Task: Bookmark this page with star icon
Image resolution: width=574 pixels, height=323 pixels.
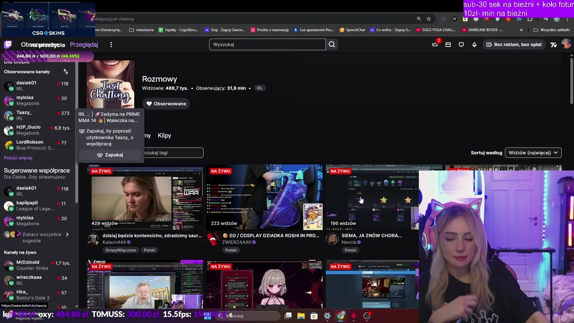Action: (429, 19)
